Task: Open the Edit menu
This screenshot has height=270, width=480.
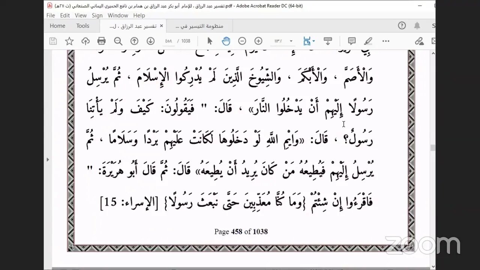Action: pyautogui.click(x=65, y=15)
